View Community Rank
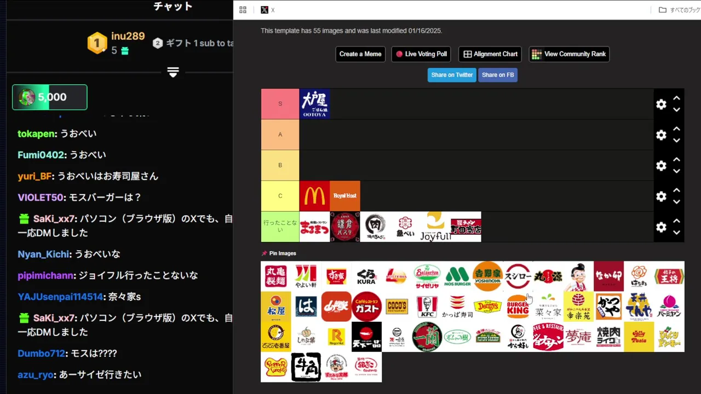This screenshot has width=701, height=394. point(569,54)
